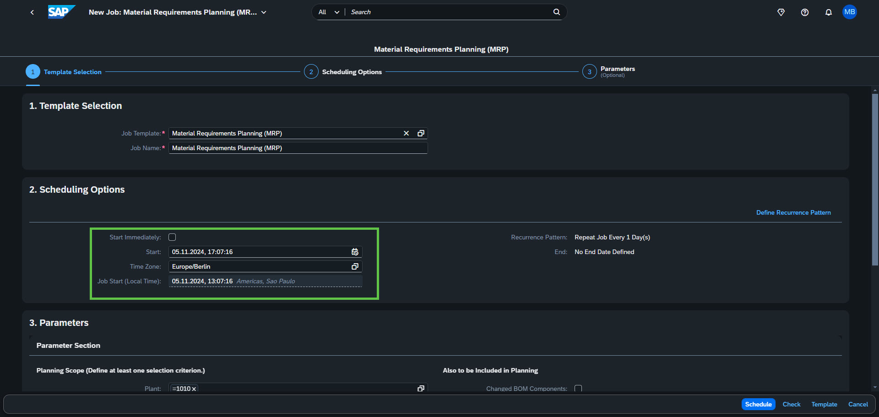Select 'Repeat Job Every 1 Day(s)' text
Viewport: 879px width, 417px height.
612,237
